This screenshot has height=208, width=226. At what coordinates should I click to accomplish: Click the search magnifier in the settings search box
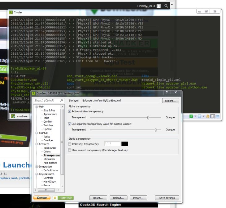pos(62,101)
